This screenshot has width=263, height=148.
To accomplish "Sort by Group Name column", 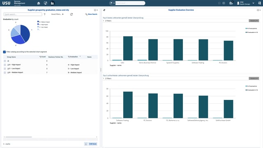I will [x=12, y=57].
